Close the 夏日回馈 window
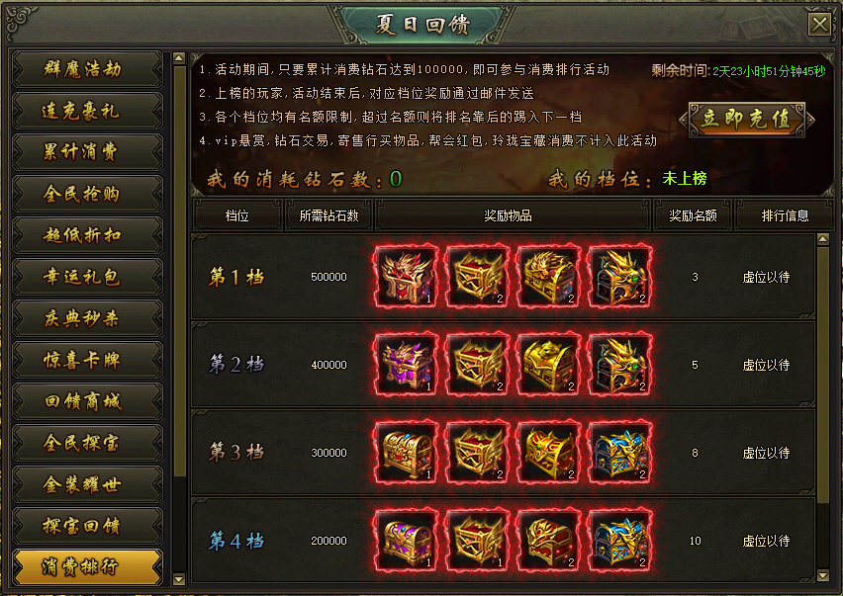The width and height of the screenshot is (843, 596). pos(820,24)
